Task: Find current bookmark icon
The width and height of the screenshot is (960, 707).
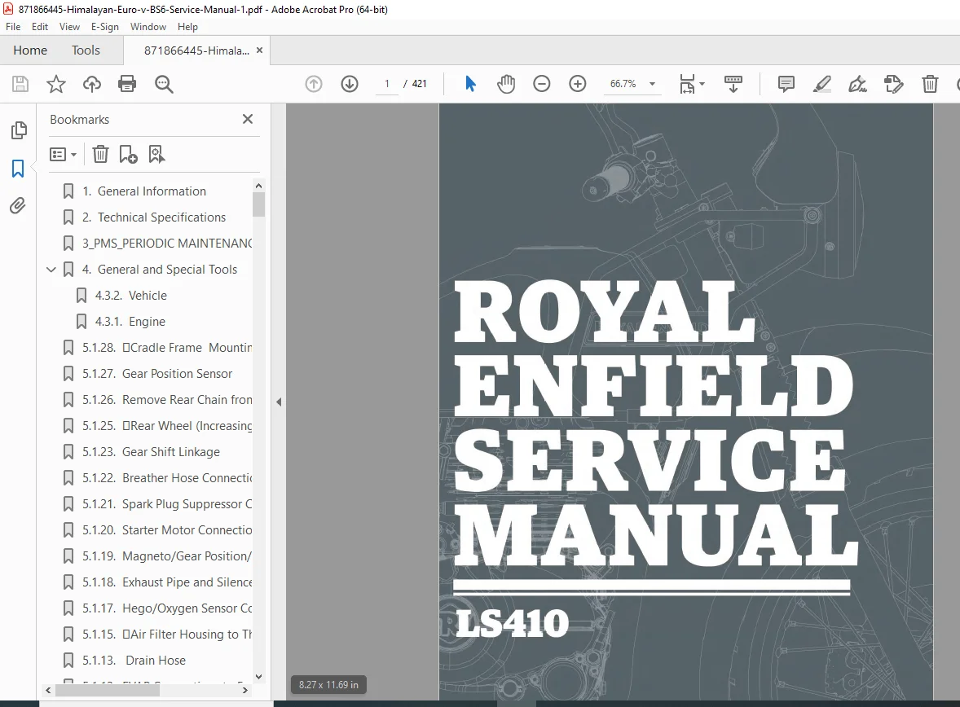Action: tap(156, 154)
